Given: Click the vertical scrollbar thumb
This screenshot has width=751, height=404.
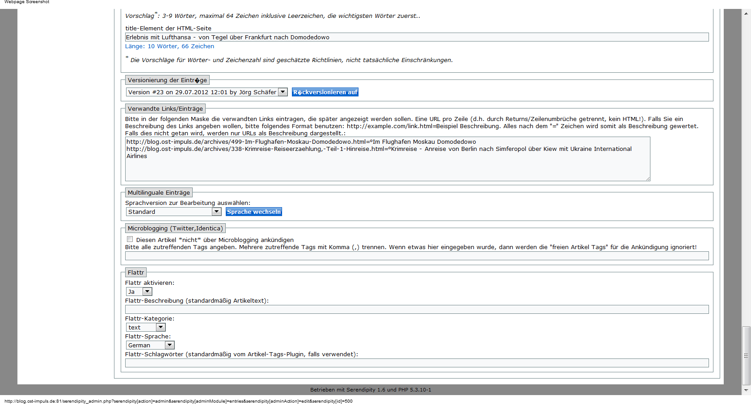Looking at the screenshot, I should coord(746,356).
